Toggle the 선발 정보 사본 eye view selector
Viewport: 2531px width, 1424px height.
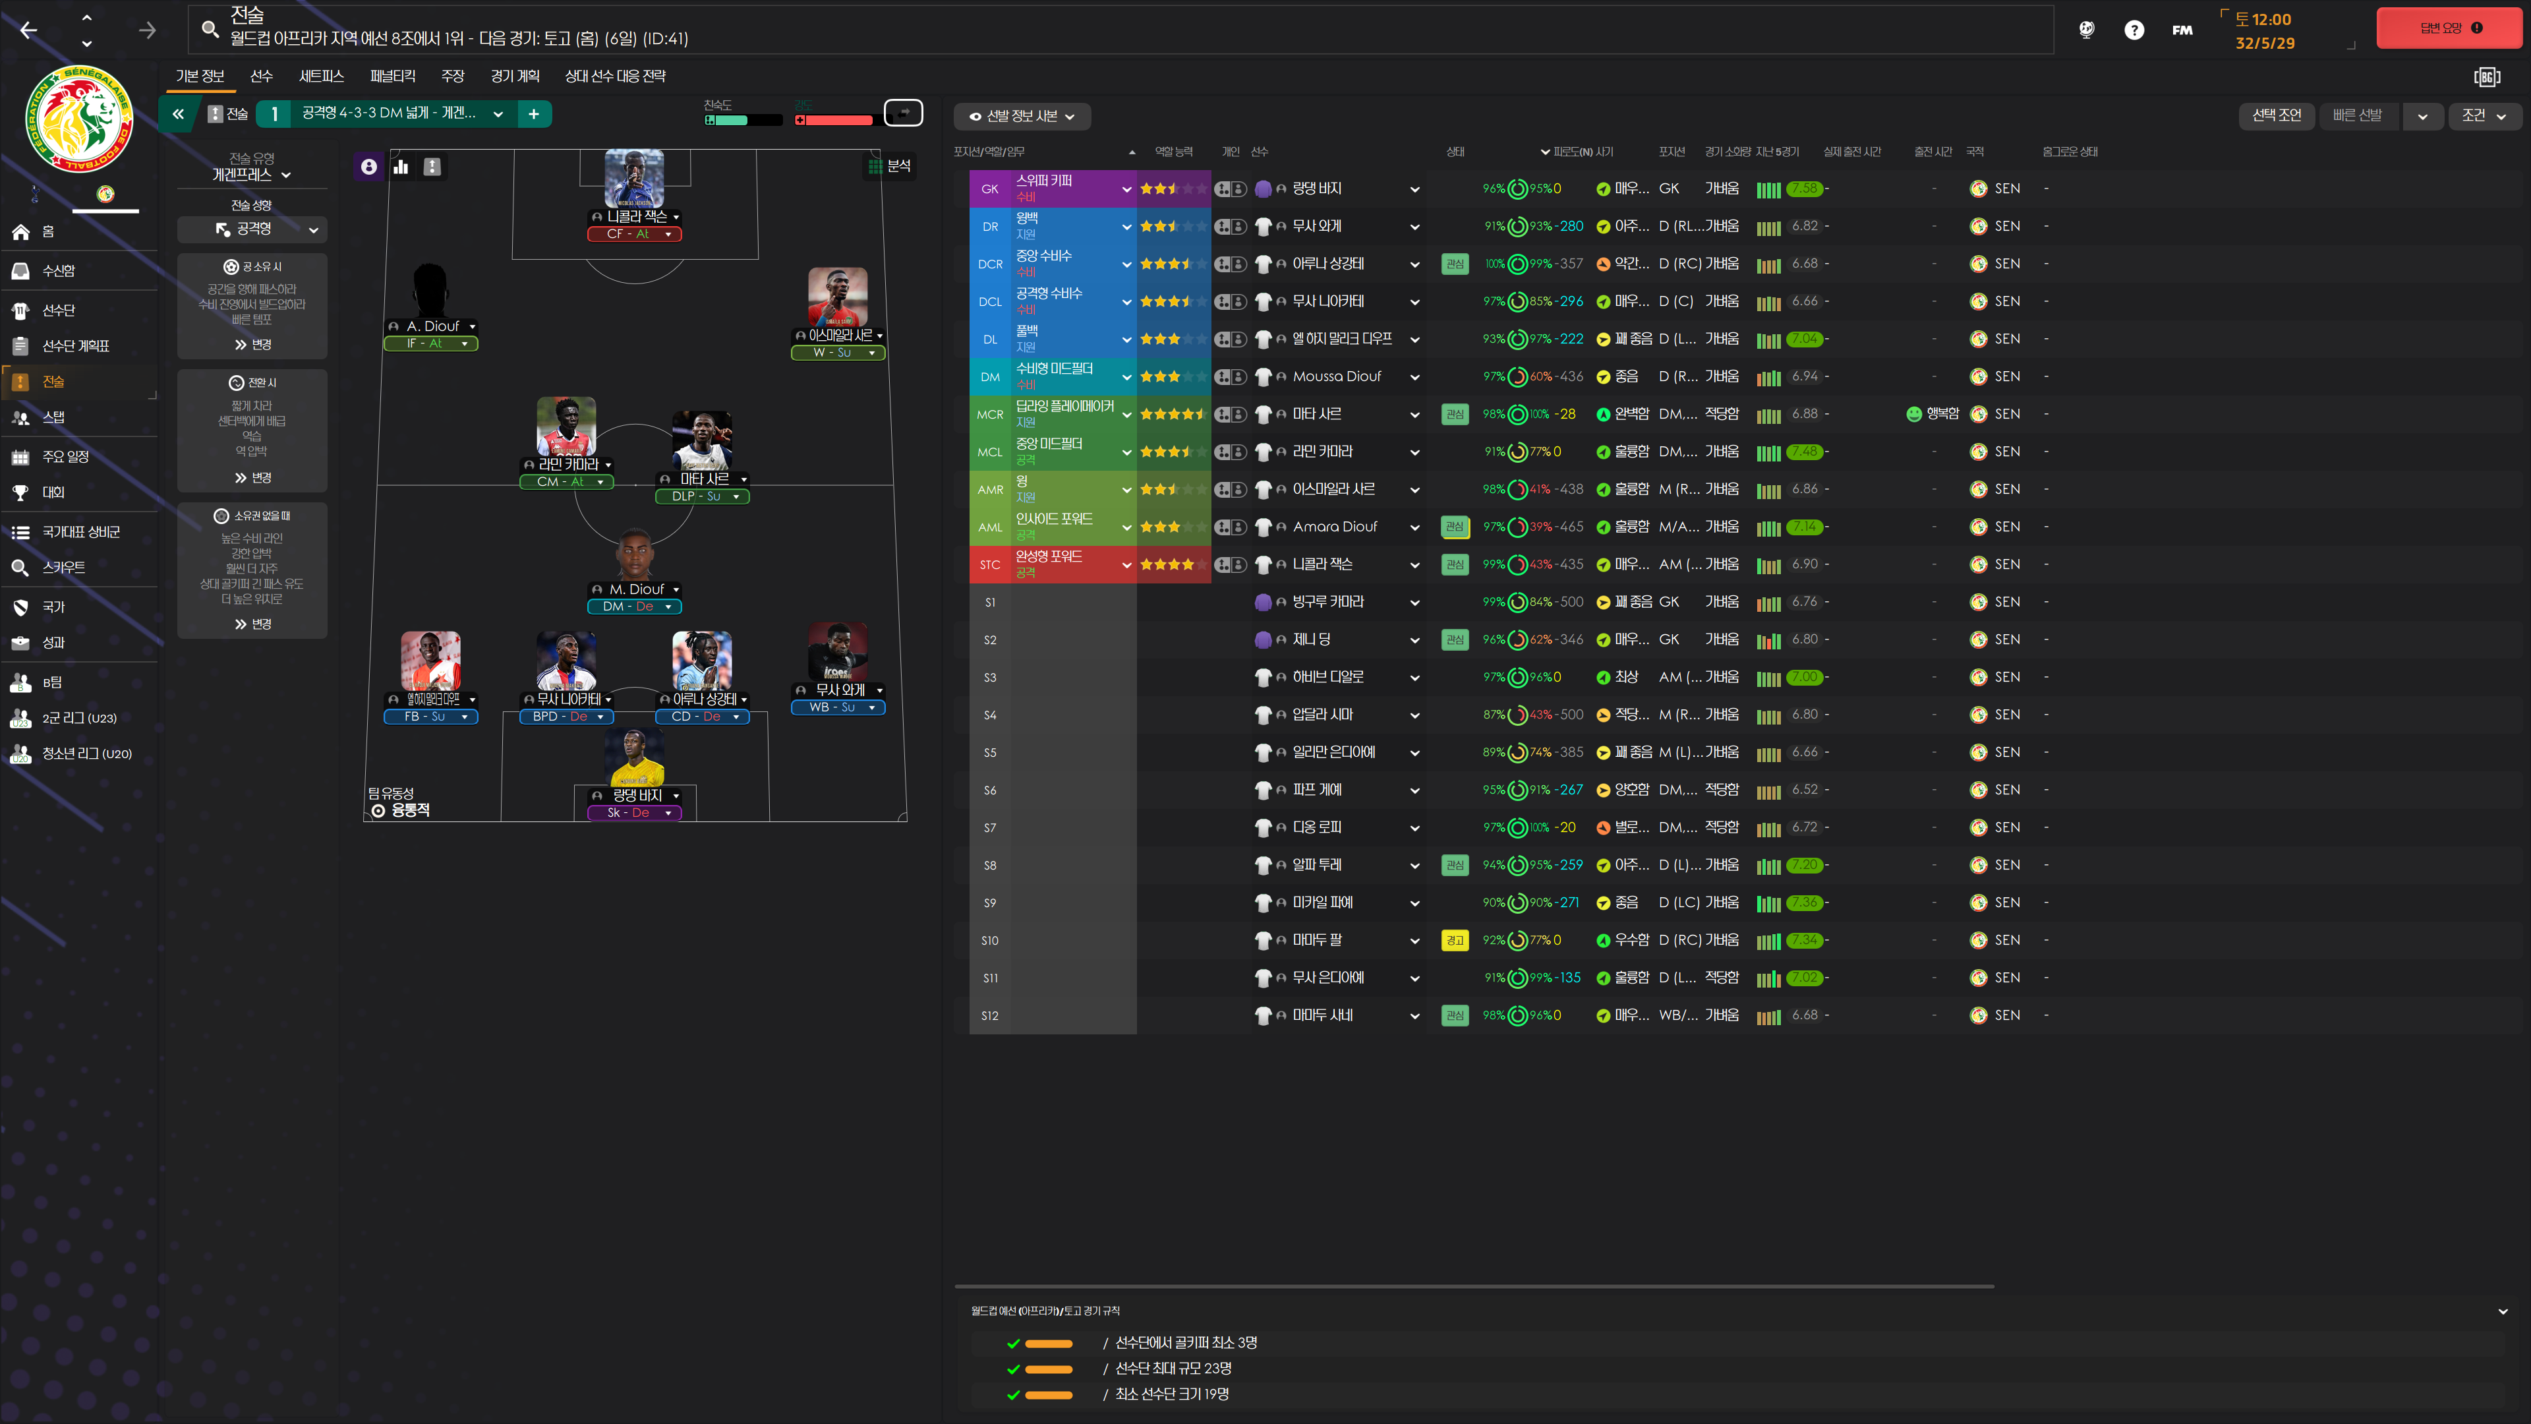pyautogui.click(x=1022, y=116)
